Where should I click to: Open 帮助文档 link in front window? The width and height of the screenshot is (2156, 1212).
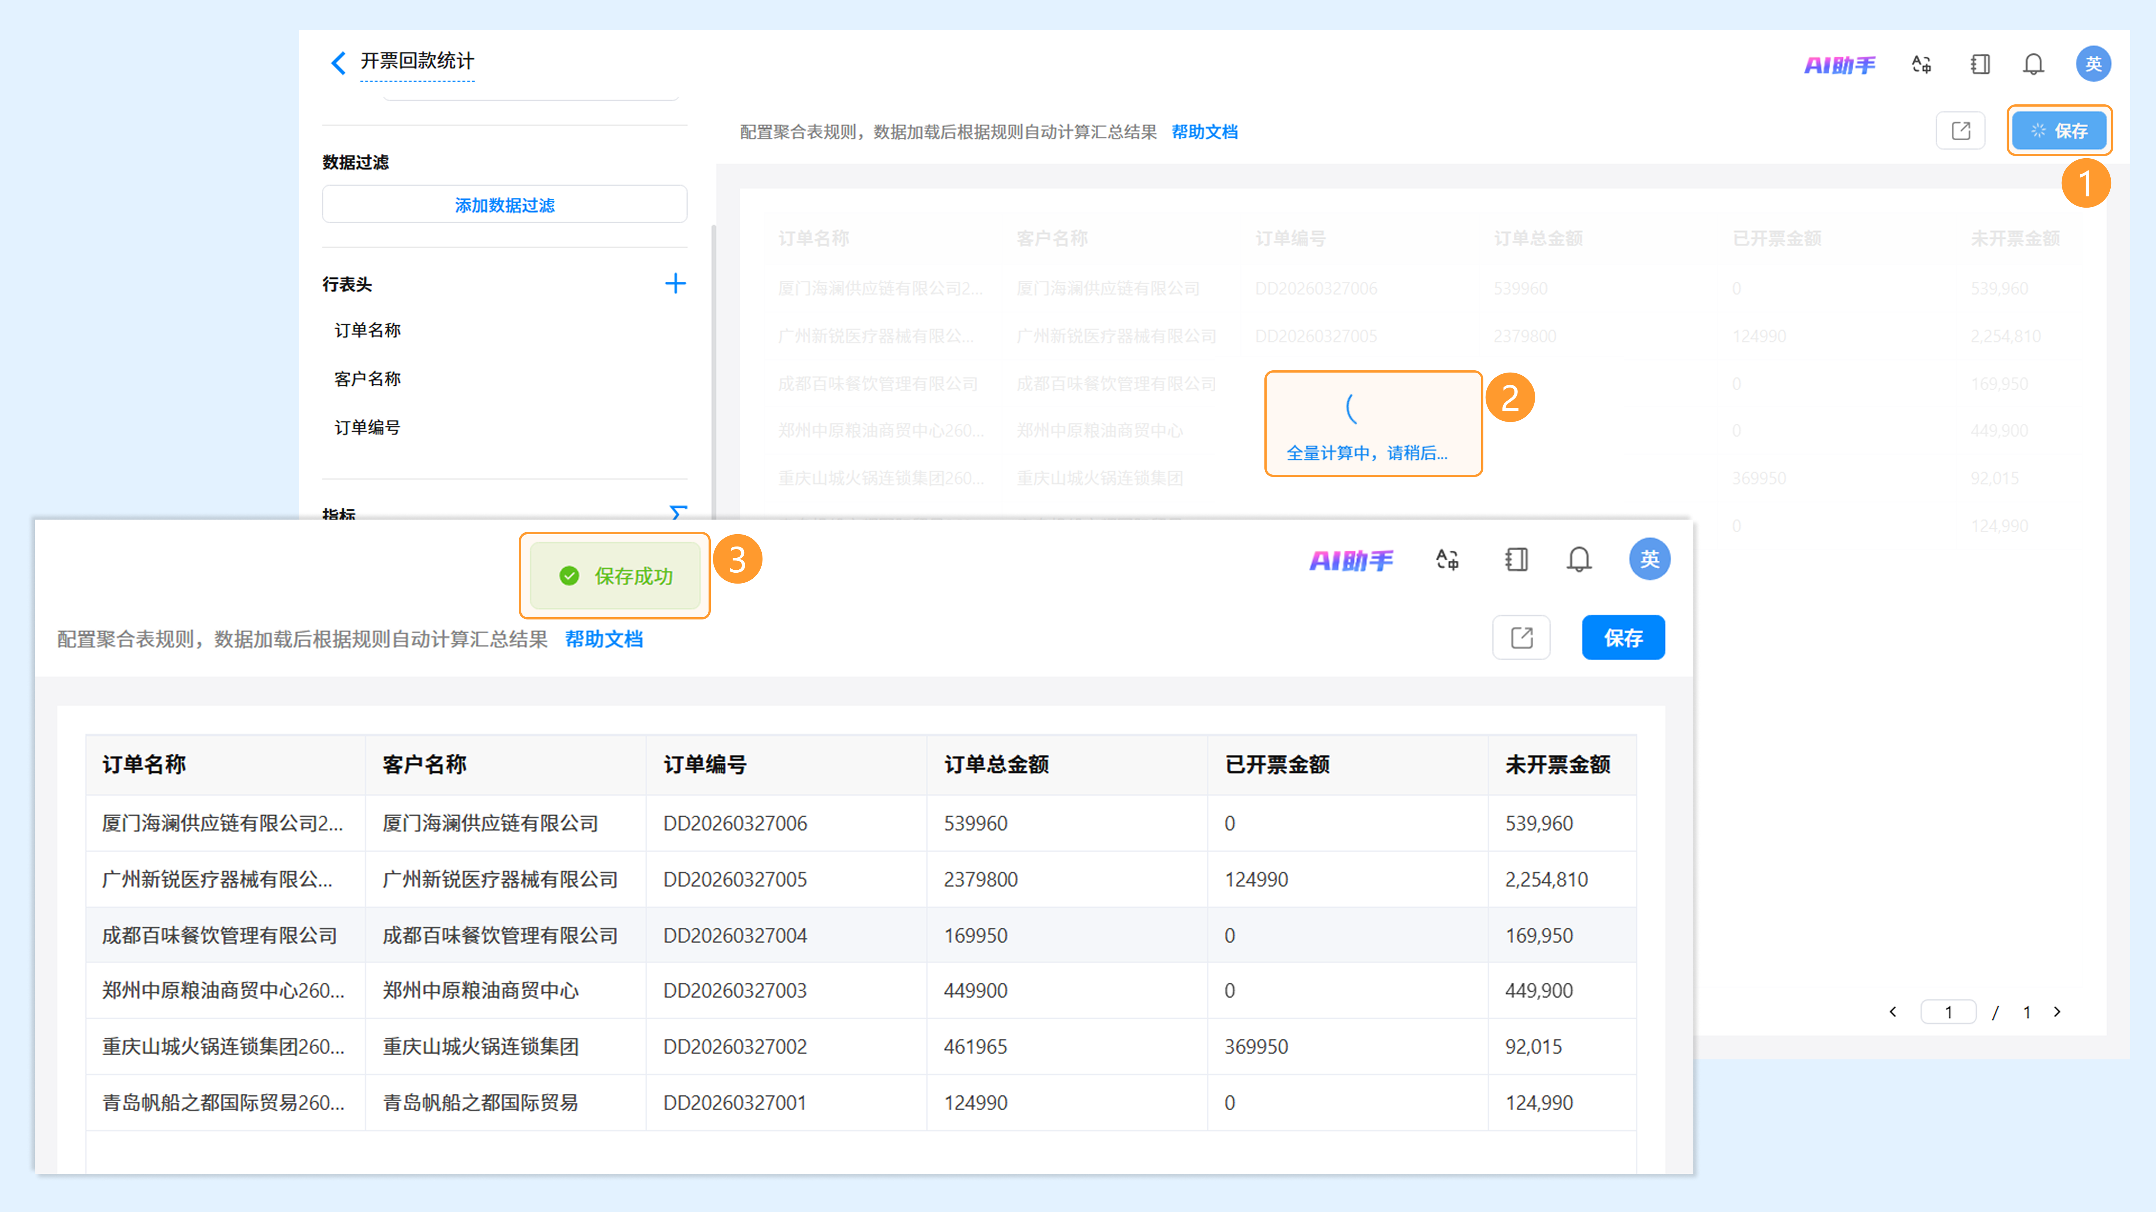603,639
